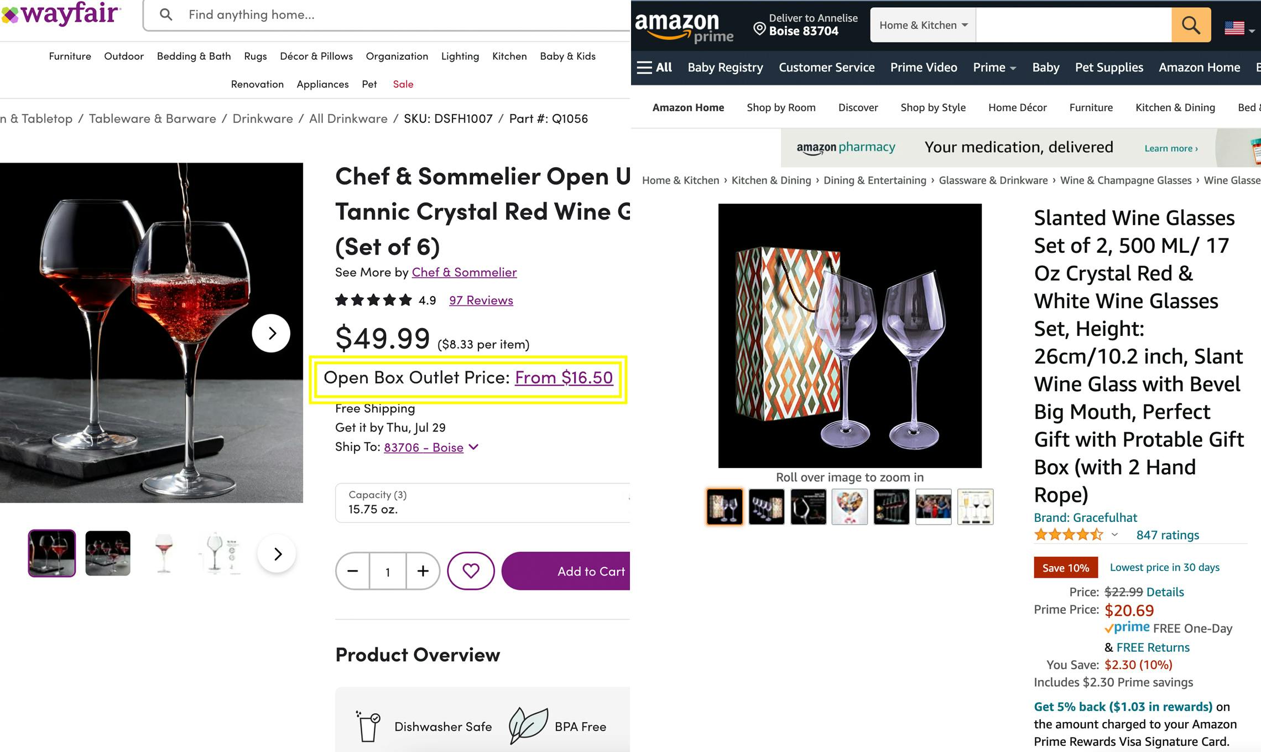Select Bedding & Bath in Wayfair navigation
Image resolution: width=1261 pixels, height=752 pixels.
tap(194, 56)
